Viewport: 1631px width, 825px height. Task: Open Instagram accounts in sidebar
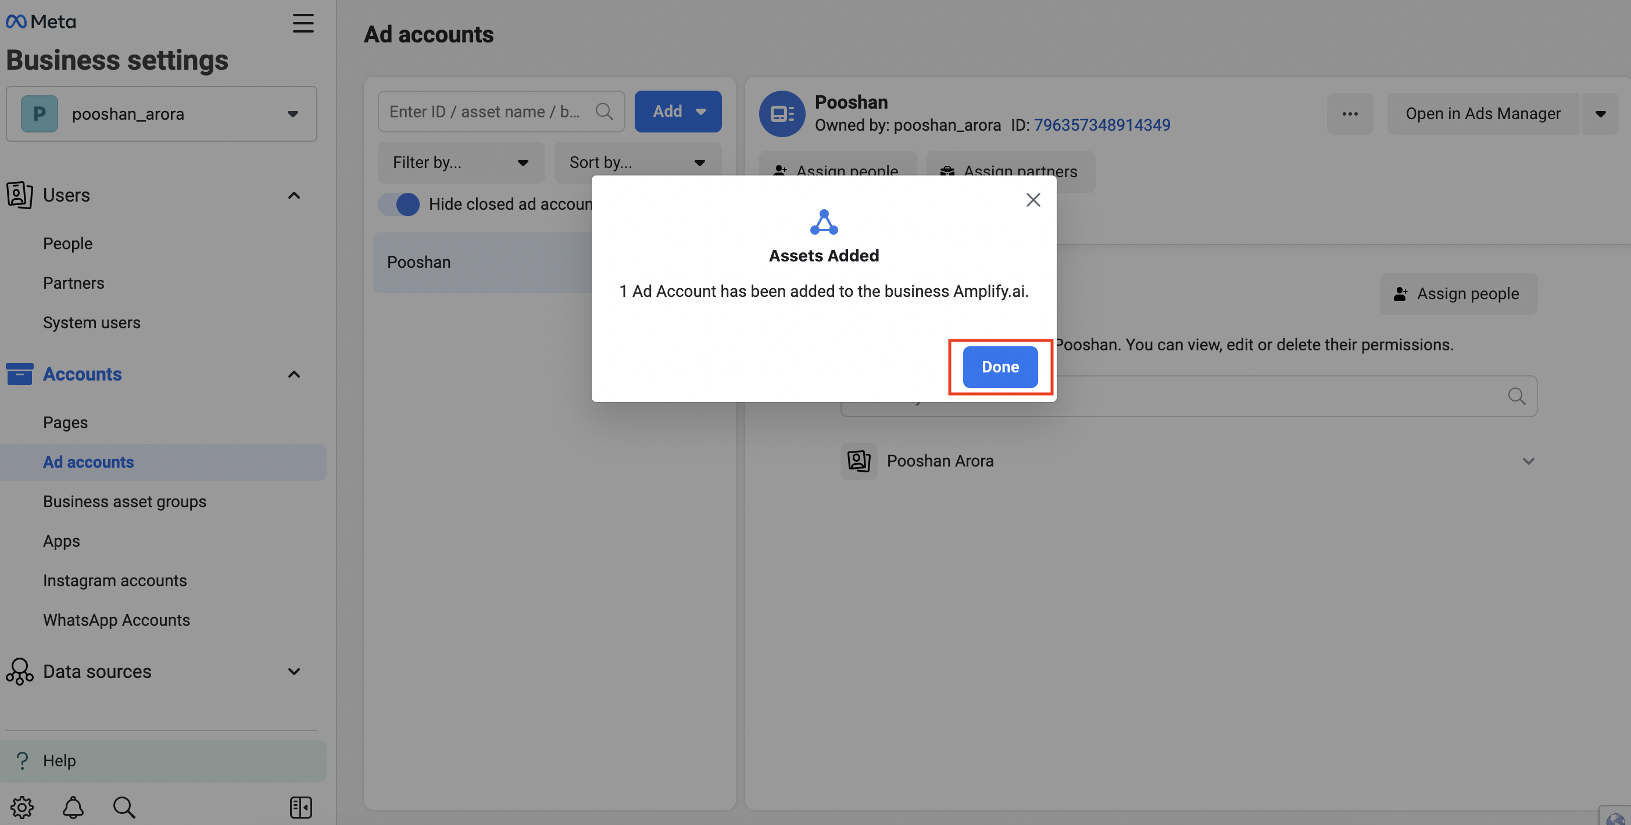pyautogui.click(x=115, y=581)
